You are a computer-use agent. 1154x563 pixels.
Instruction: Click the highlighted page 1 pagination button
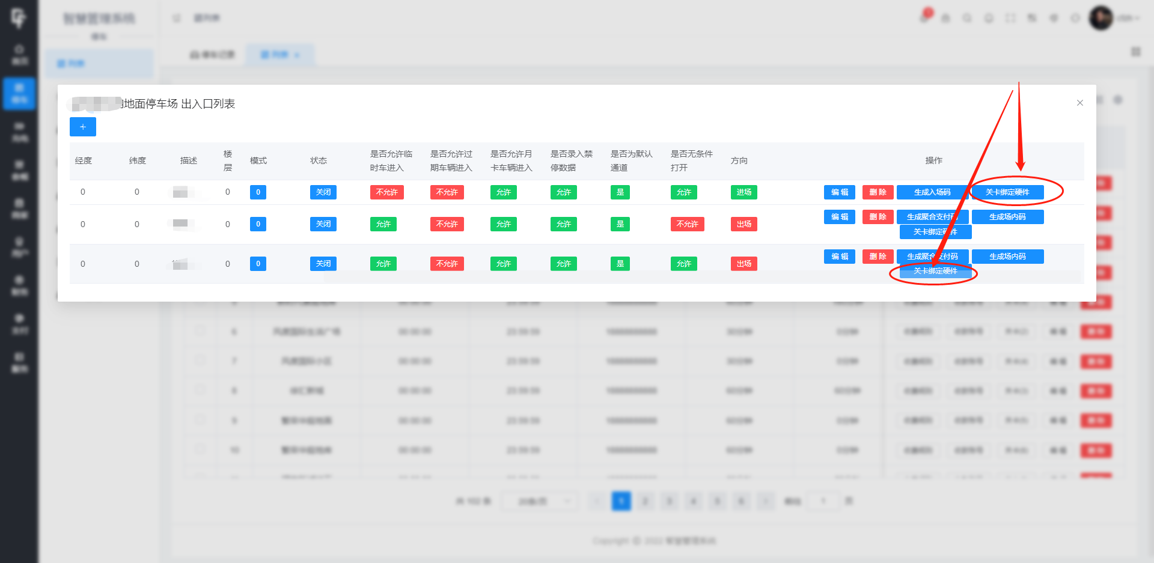621,501
